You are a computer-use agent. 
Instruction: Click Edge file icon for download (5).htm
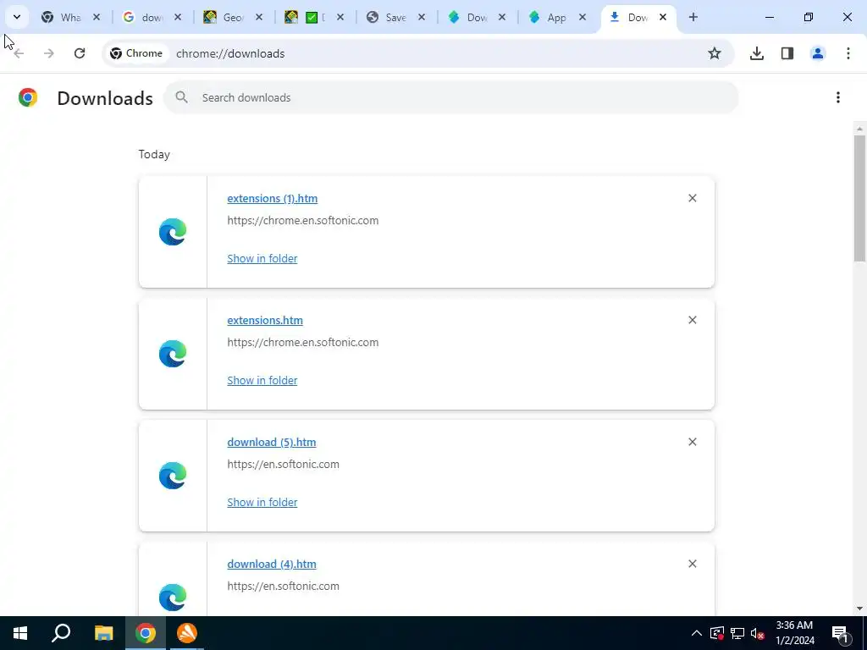click(x=173, y=476)
